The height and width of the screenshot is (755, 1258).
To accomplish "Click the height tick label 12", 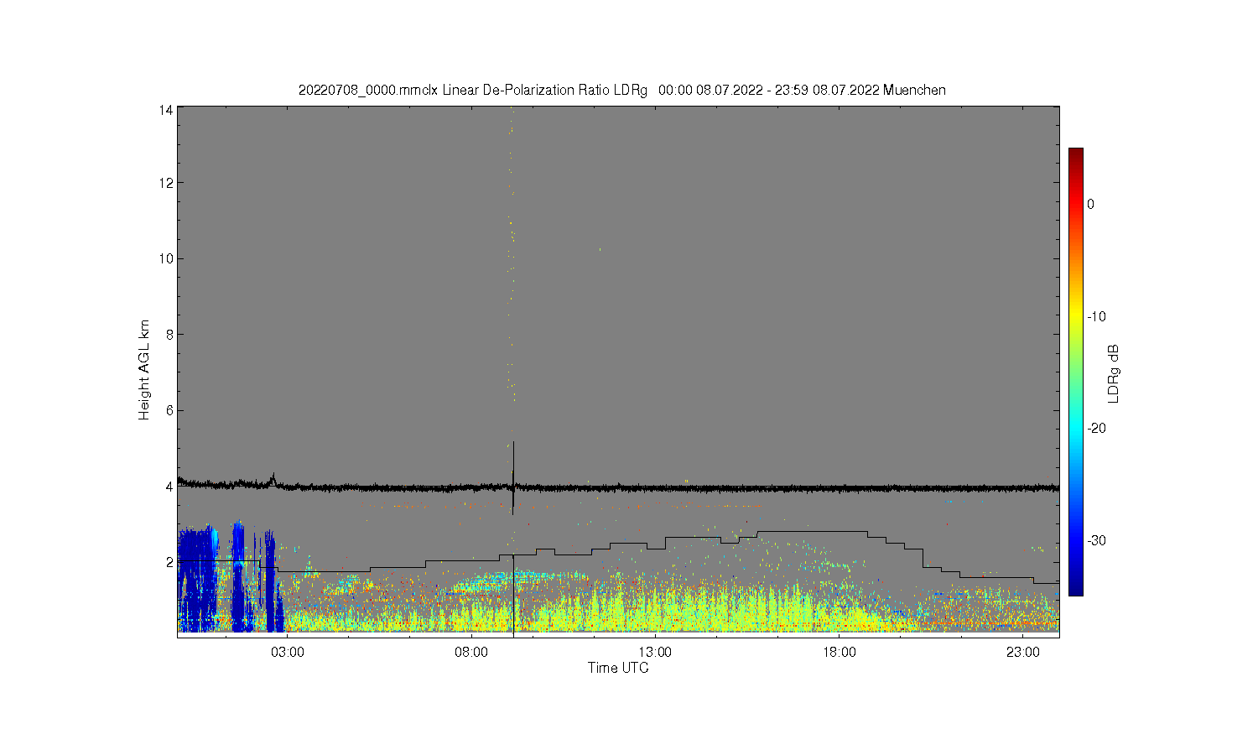I will pyautogui.click(x=166, y=183).
